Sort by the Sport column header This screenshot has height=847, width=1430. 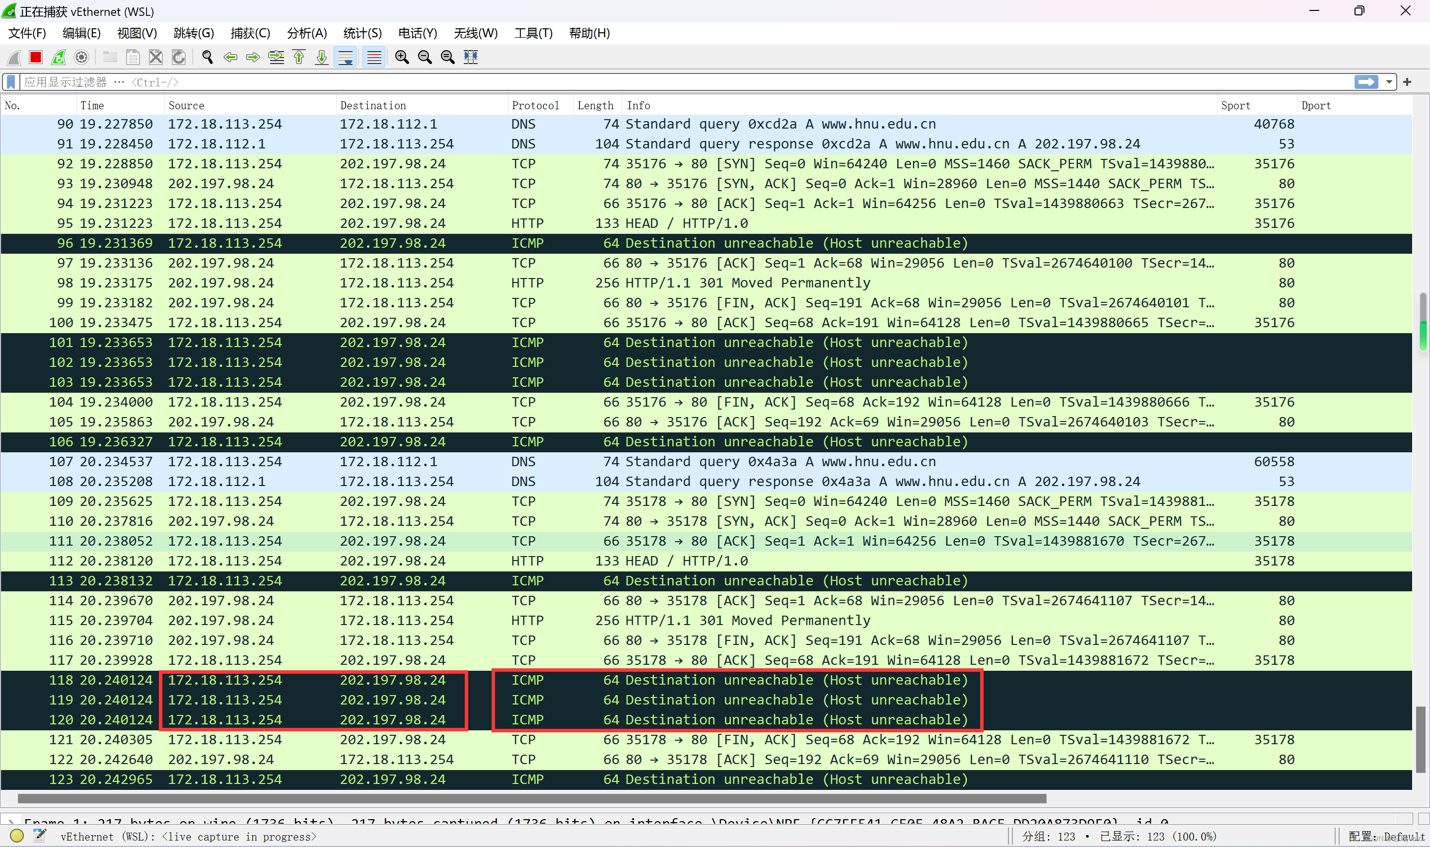[1257, 106]
